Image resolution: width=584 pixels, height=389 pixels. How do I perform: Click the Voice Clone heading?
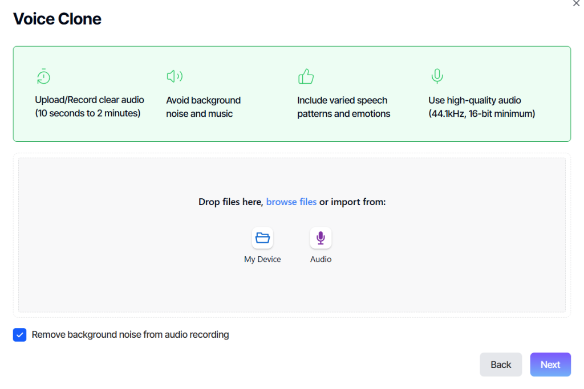click(56, 18)
